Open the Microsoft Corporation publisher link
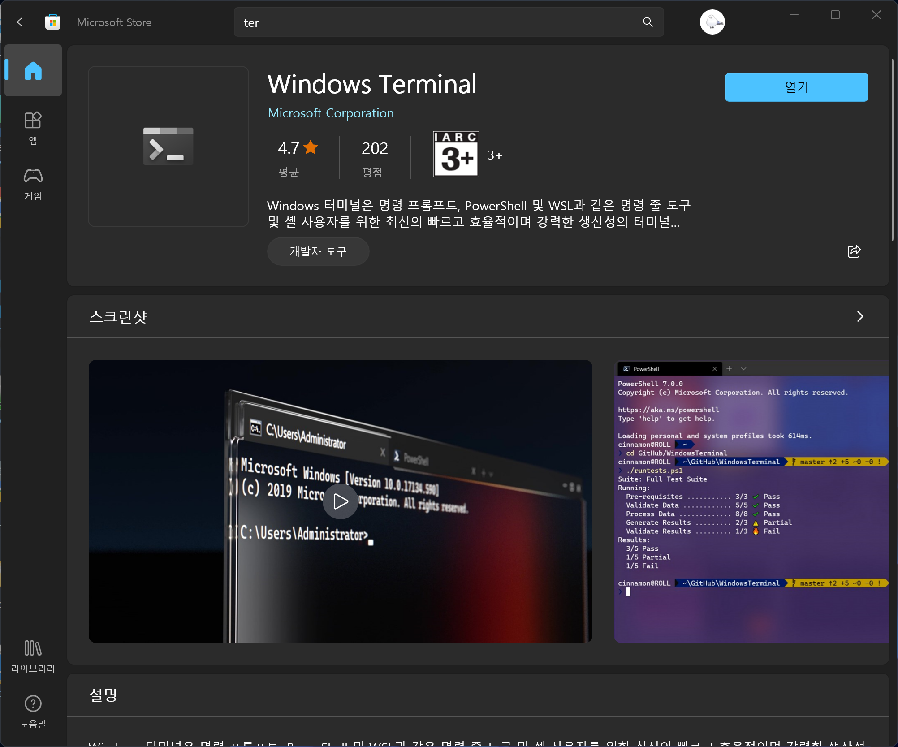The width and height of the screenshot is (898, 747). (x=331, y=113)
